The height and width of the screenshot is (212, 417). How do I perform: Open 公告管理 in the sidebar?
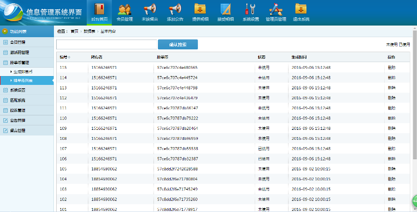tap(18, 120)
